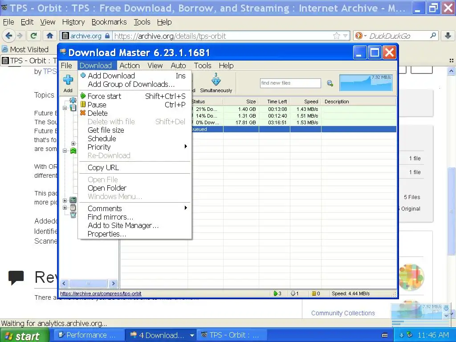Image resolution: width=456 pixels, height=342 pixels.
Task: Choose Properties from the Download menu
Action: (x=134, y=233)
